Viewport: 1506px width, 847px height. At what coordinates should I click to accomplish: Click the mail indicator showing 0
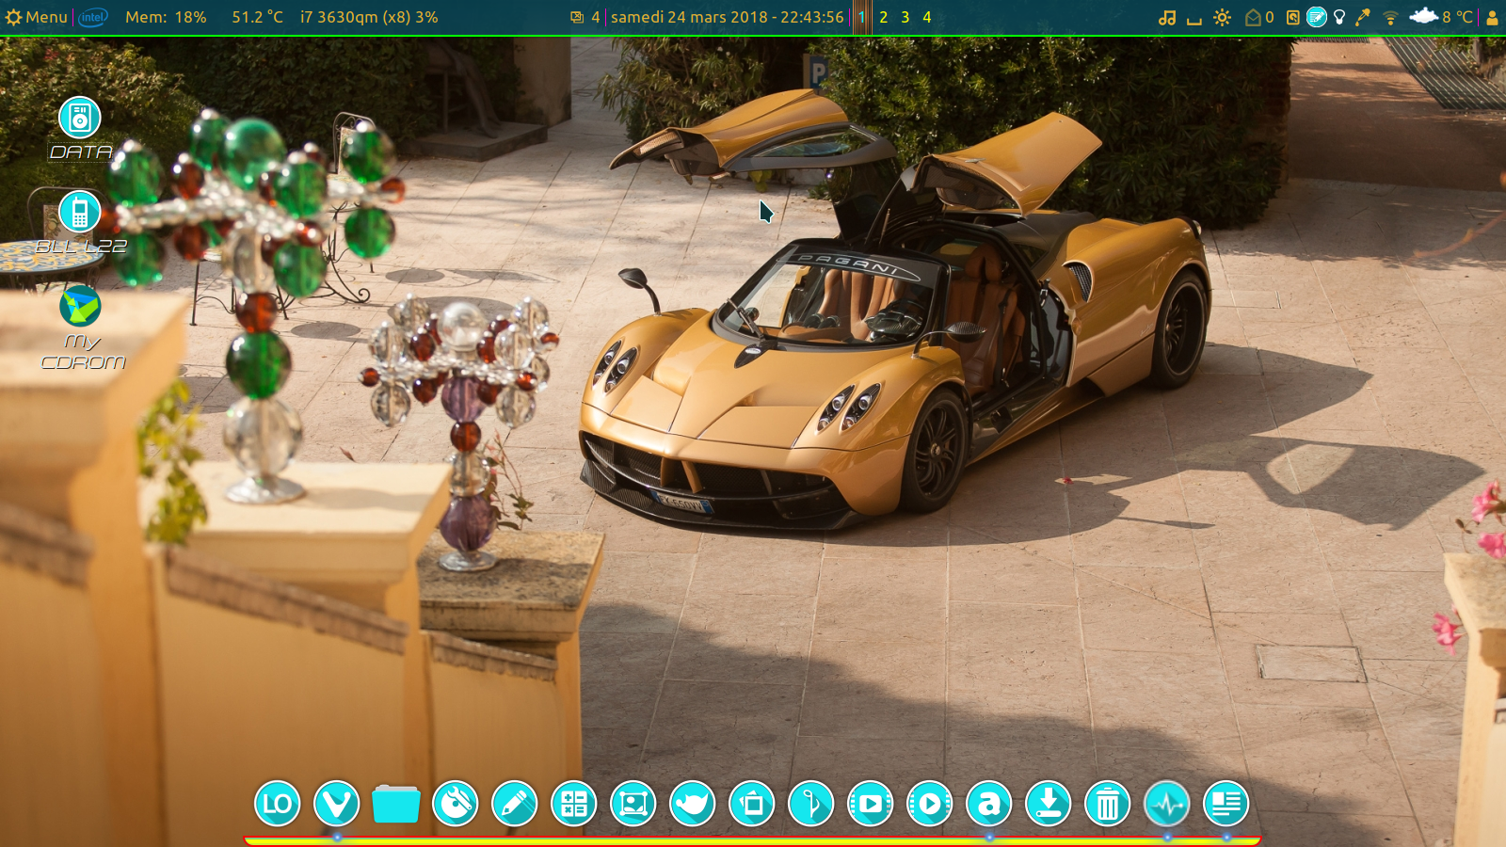[1258, 17]
